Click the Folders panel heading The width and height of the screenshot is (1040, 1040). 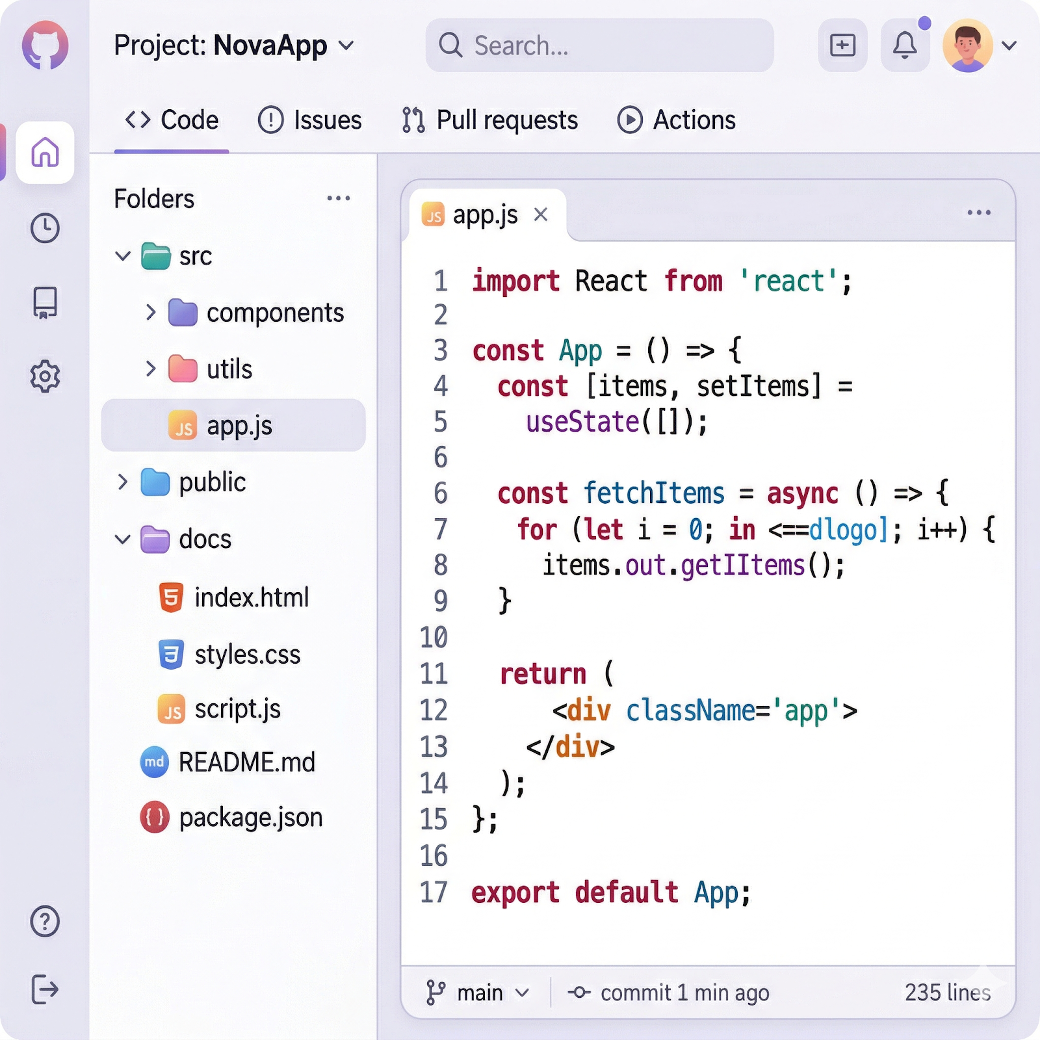coord(154,199)
